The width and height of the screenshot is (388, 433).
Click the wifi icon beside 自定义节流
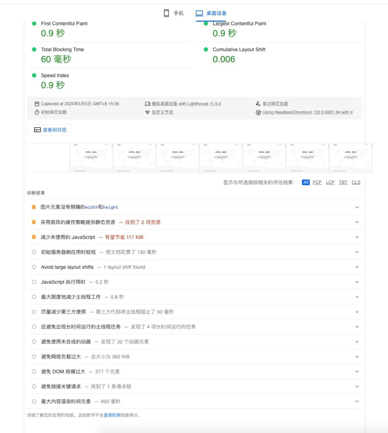[x=147, y=112]
